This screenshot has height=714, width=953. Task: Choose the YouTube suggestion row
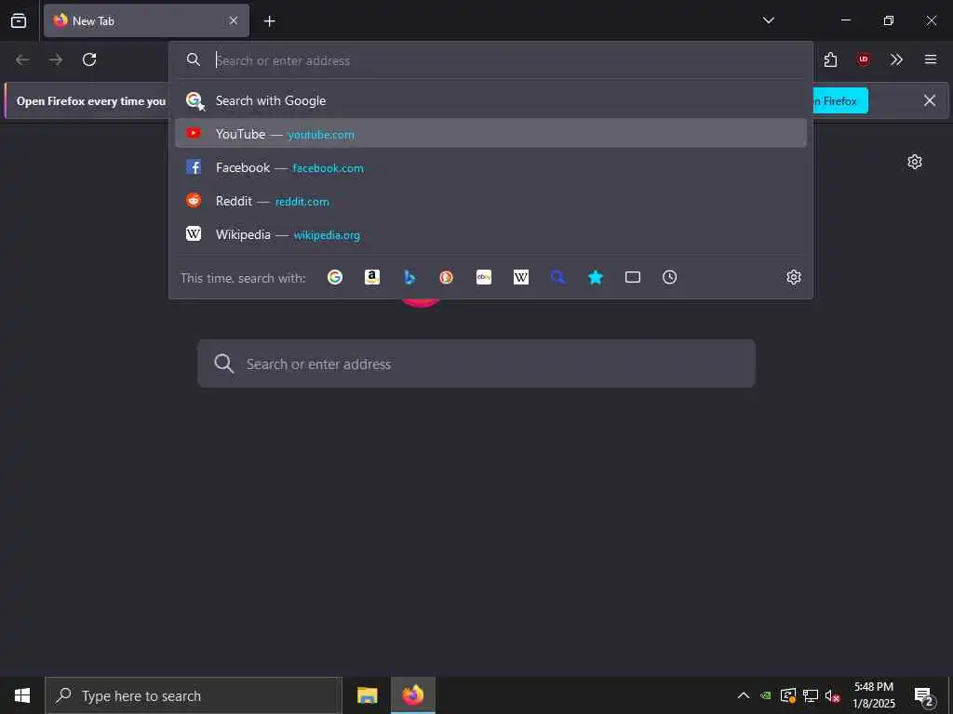pos(490,134)
